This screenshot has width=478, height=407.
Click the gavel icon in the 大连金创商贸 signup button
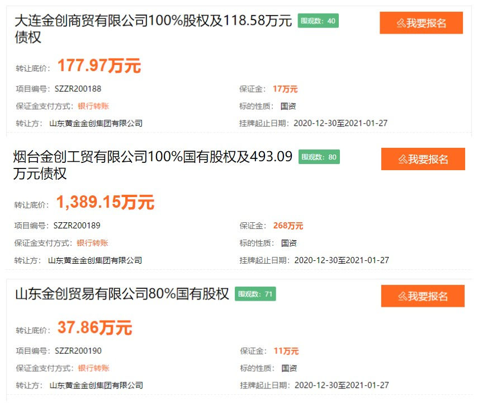400,24
